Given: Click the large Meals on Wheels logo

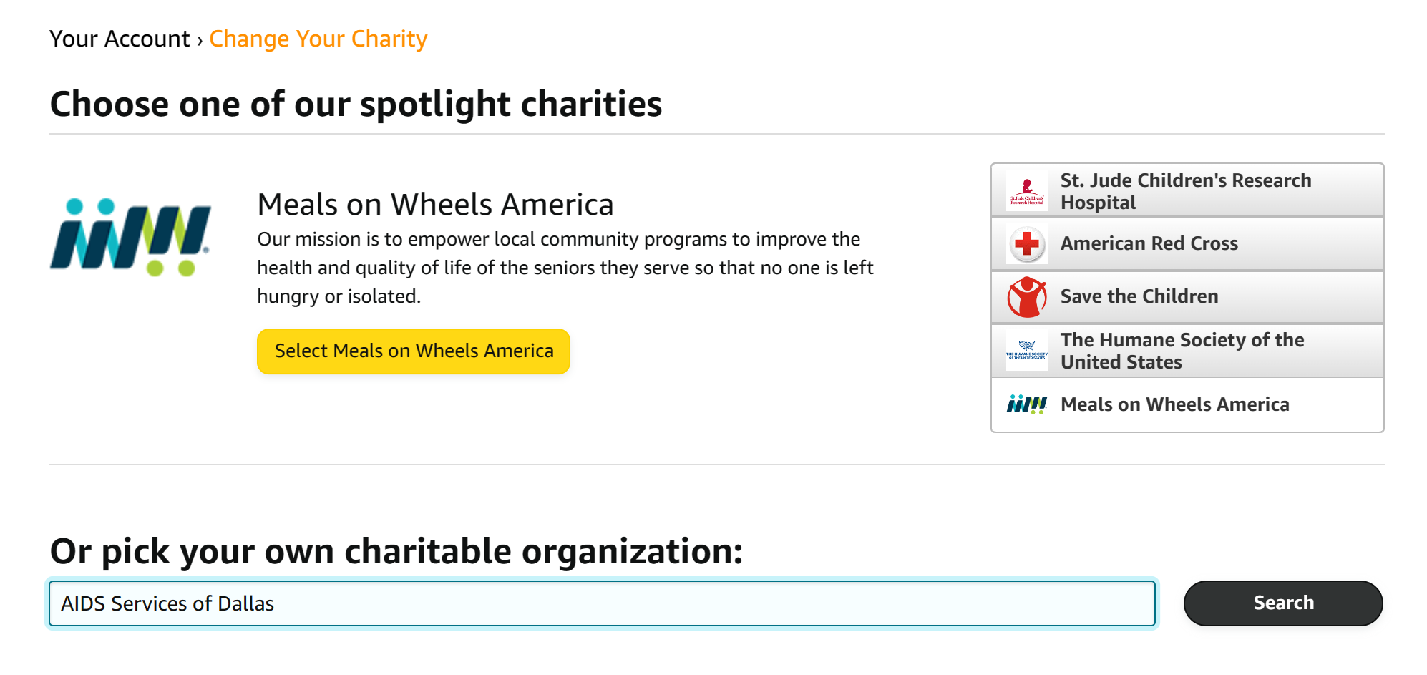Looking at the screenshot, I should point(131,238).
